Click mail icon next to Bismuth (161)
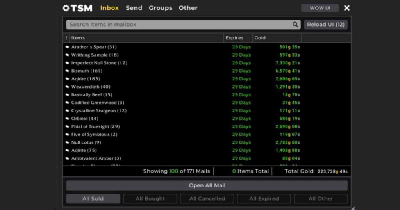The height and width of the screenshot is (210, 400). (67, 71)
